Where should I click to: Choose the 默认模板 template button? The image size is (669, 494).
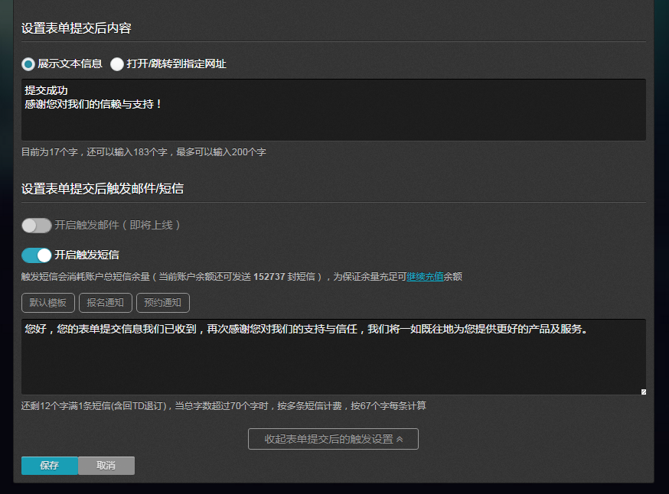tap(47, 303)
